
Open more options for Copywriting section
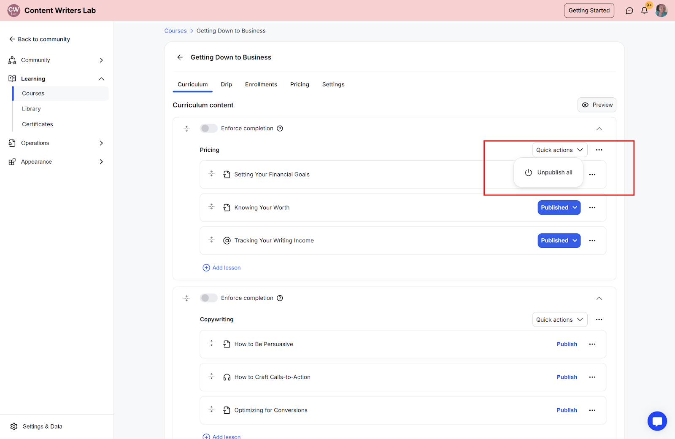(x=599, y=320)
